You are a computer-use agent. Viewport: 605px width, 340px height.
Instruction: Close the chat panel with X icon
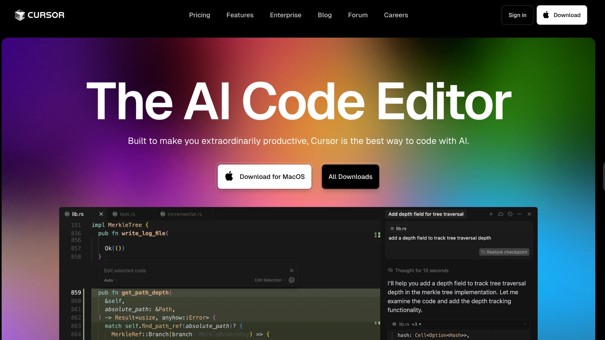coord(529,214)
